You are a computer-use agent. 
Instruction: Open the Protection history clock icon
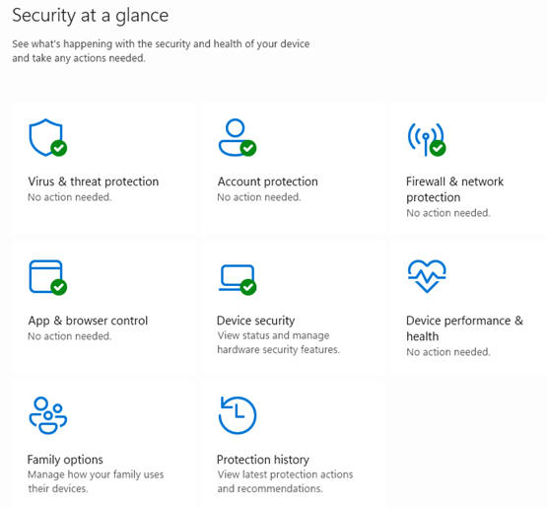point(238,415)
